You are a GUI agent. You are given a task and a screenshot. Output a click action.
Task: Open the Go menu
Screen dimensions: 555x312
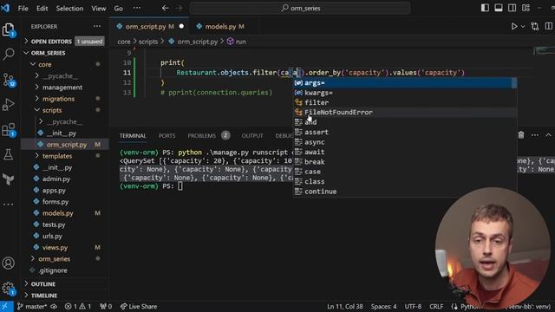pos(118,8)
